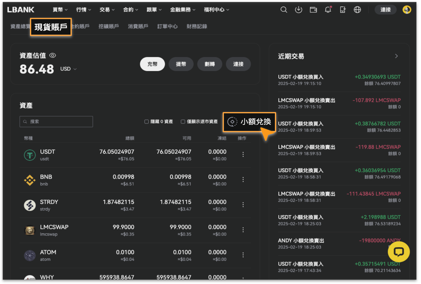
Task: Open the live chat support bubble
Action: click(x=399, y=252)
